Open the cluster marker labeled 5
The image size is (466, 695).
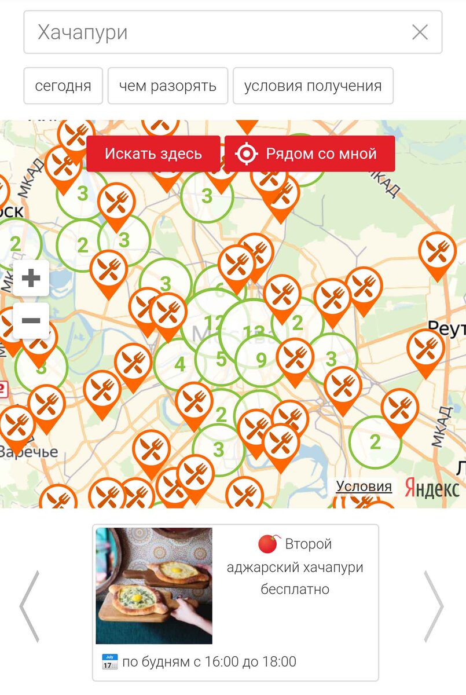coord(221,359)
